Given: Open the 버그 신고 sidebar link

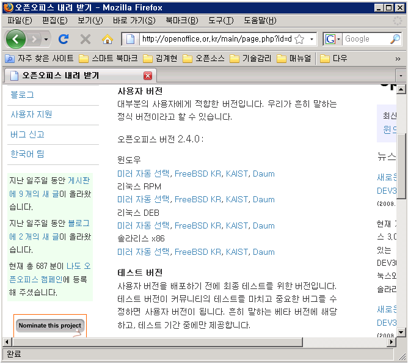Looking at the screenshot, I should [x=27, y=134].
